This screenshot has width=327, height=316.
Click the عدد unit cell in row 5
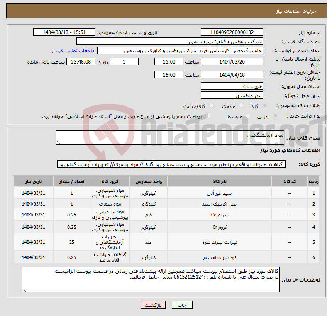click(x=149, y=243)
